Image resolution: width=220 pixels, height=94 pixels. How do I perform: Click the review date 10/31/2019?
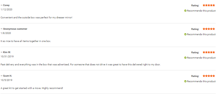click(x=7, y=57)
